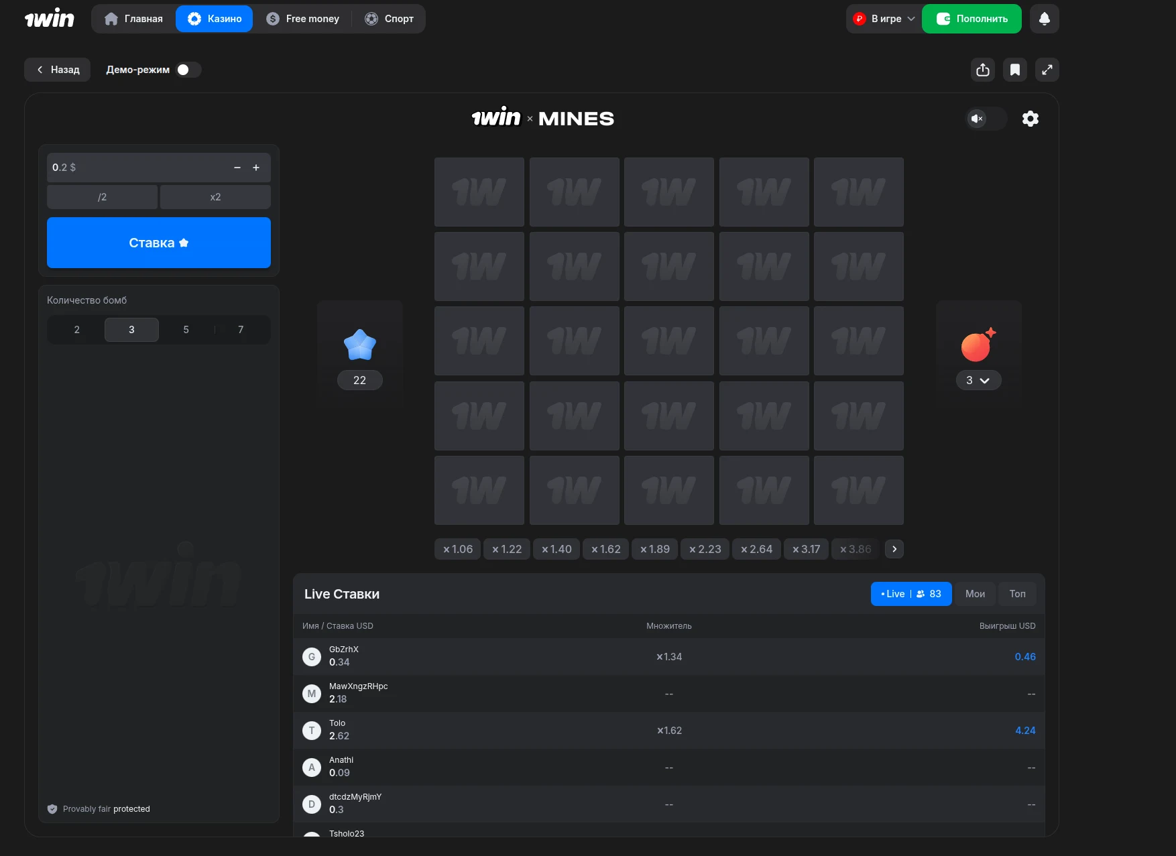Halve the bet with /2
The height and width of the screenshot is (856, 1176).
[x=102, y=197]
